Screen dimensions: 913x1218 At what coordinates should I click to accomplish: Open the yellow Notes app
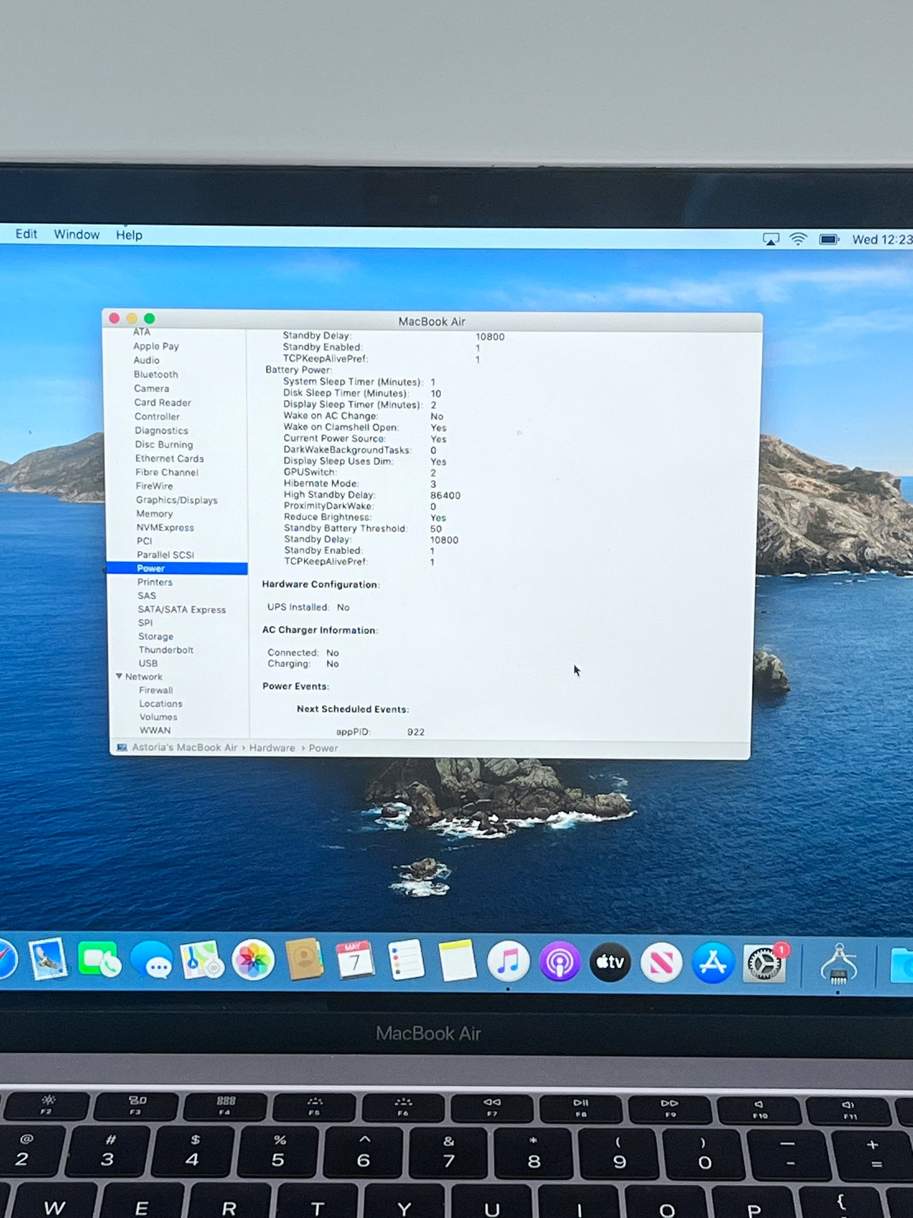457,961
